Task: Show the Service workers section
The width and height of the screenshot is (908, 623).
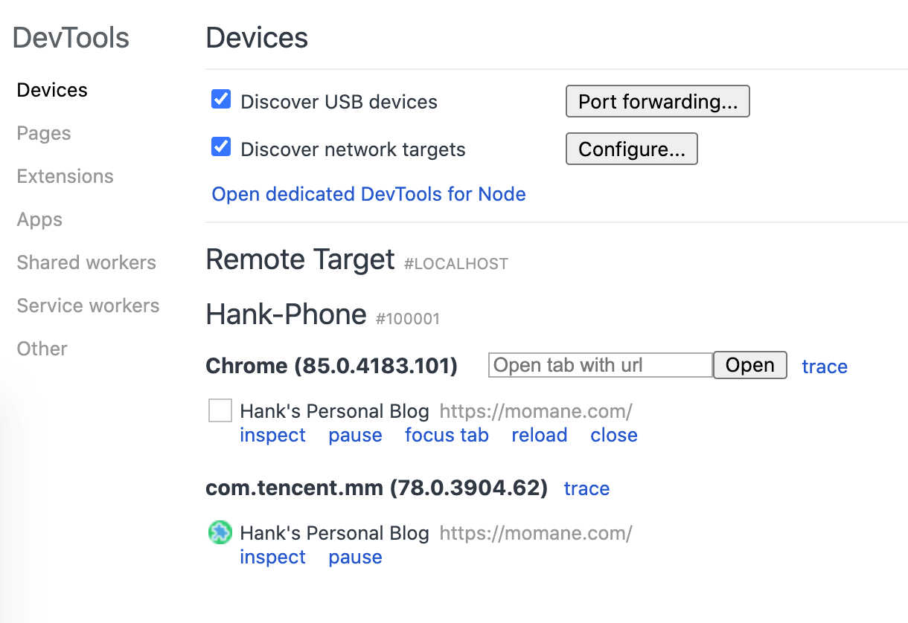Action: coord(88,306)
